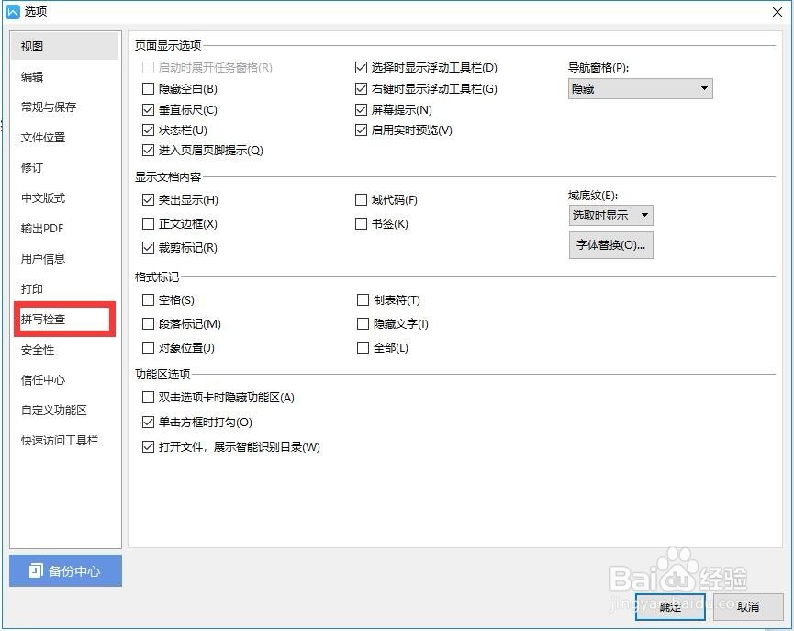Enable 双击选项卡时隐藏功能区(A)

tap(148, 397)
